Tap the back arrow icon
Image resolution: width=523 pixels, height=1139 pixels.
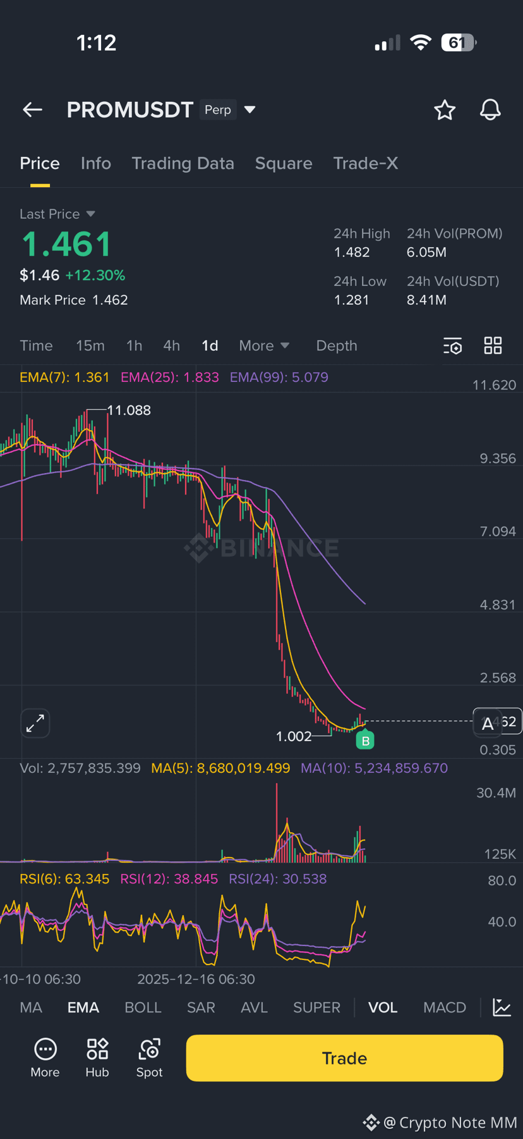pos(32,110)
